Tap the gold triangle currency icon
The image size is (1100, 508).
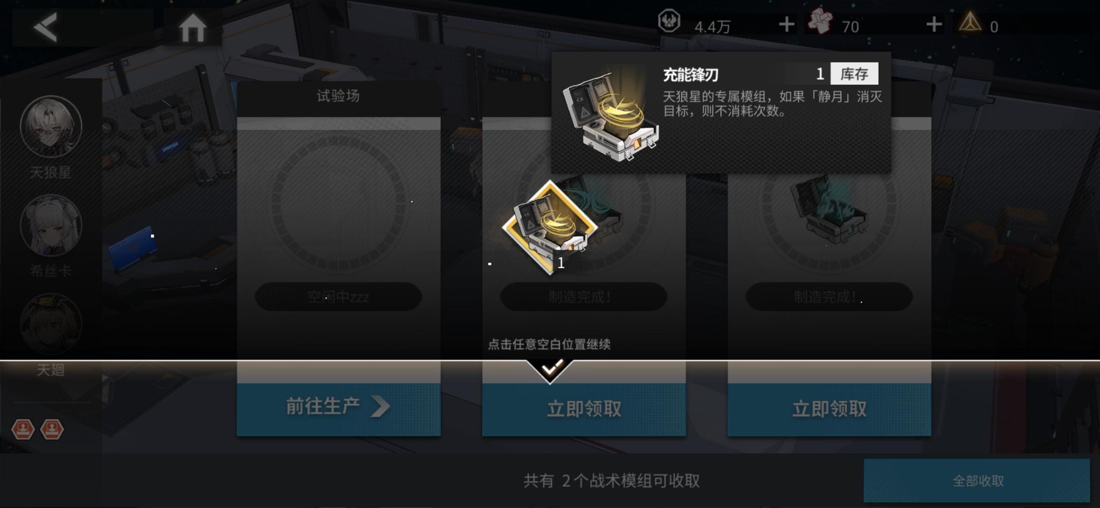(970, 22)
